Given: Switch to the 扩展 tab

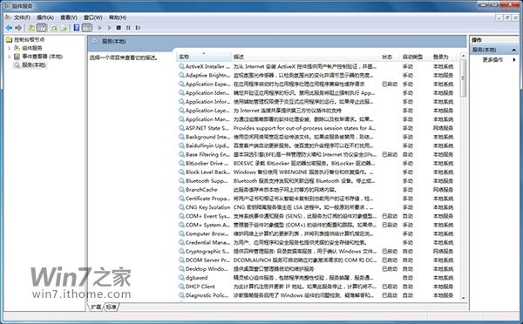Looking at the screenshot, I should click(96, 307).
